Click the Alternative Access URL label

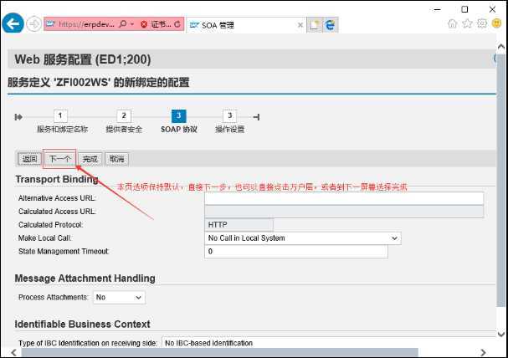57,198
